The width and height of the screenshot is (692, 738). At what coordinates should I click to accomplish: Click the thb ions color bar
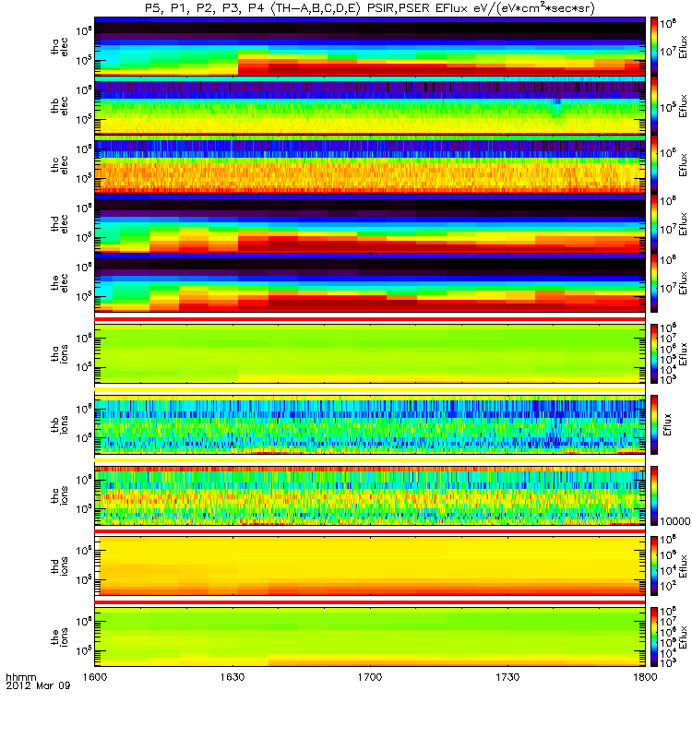point(654,424)
